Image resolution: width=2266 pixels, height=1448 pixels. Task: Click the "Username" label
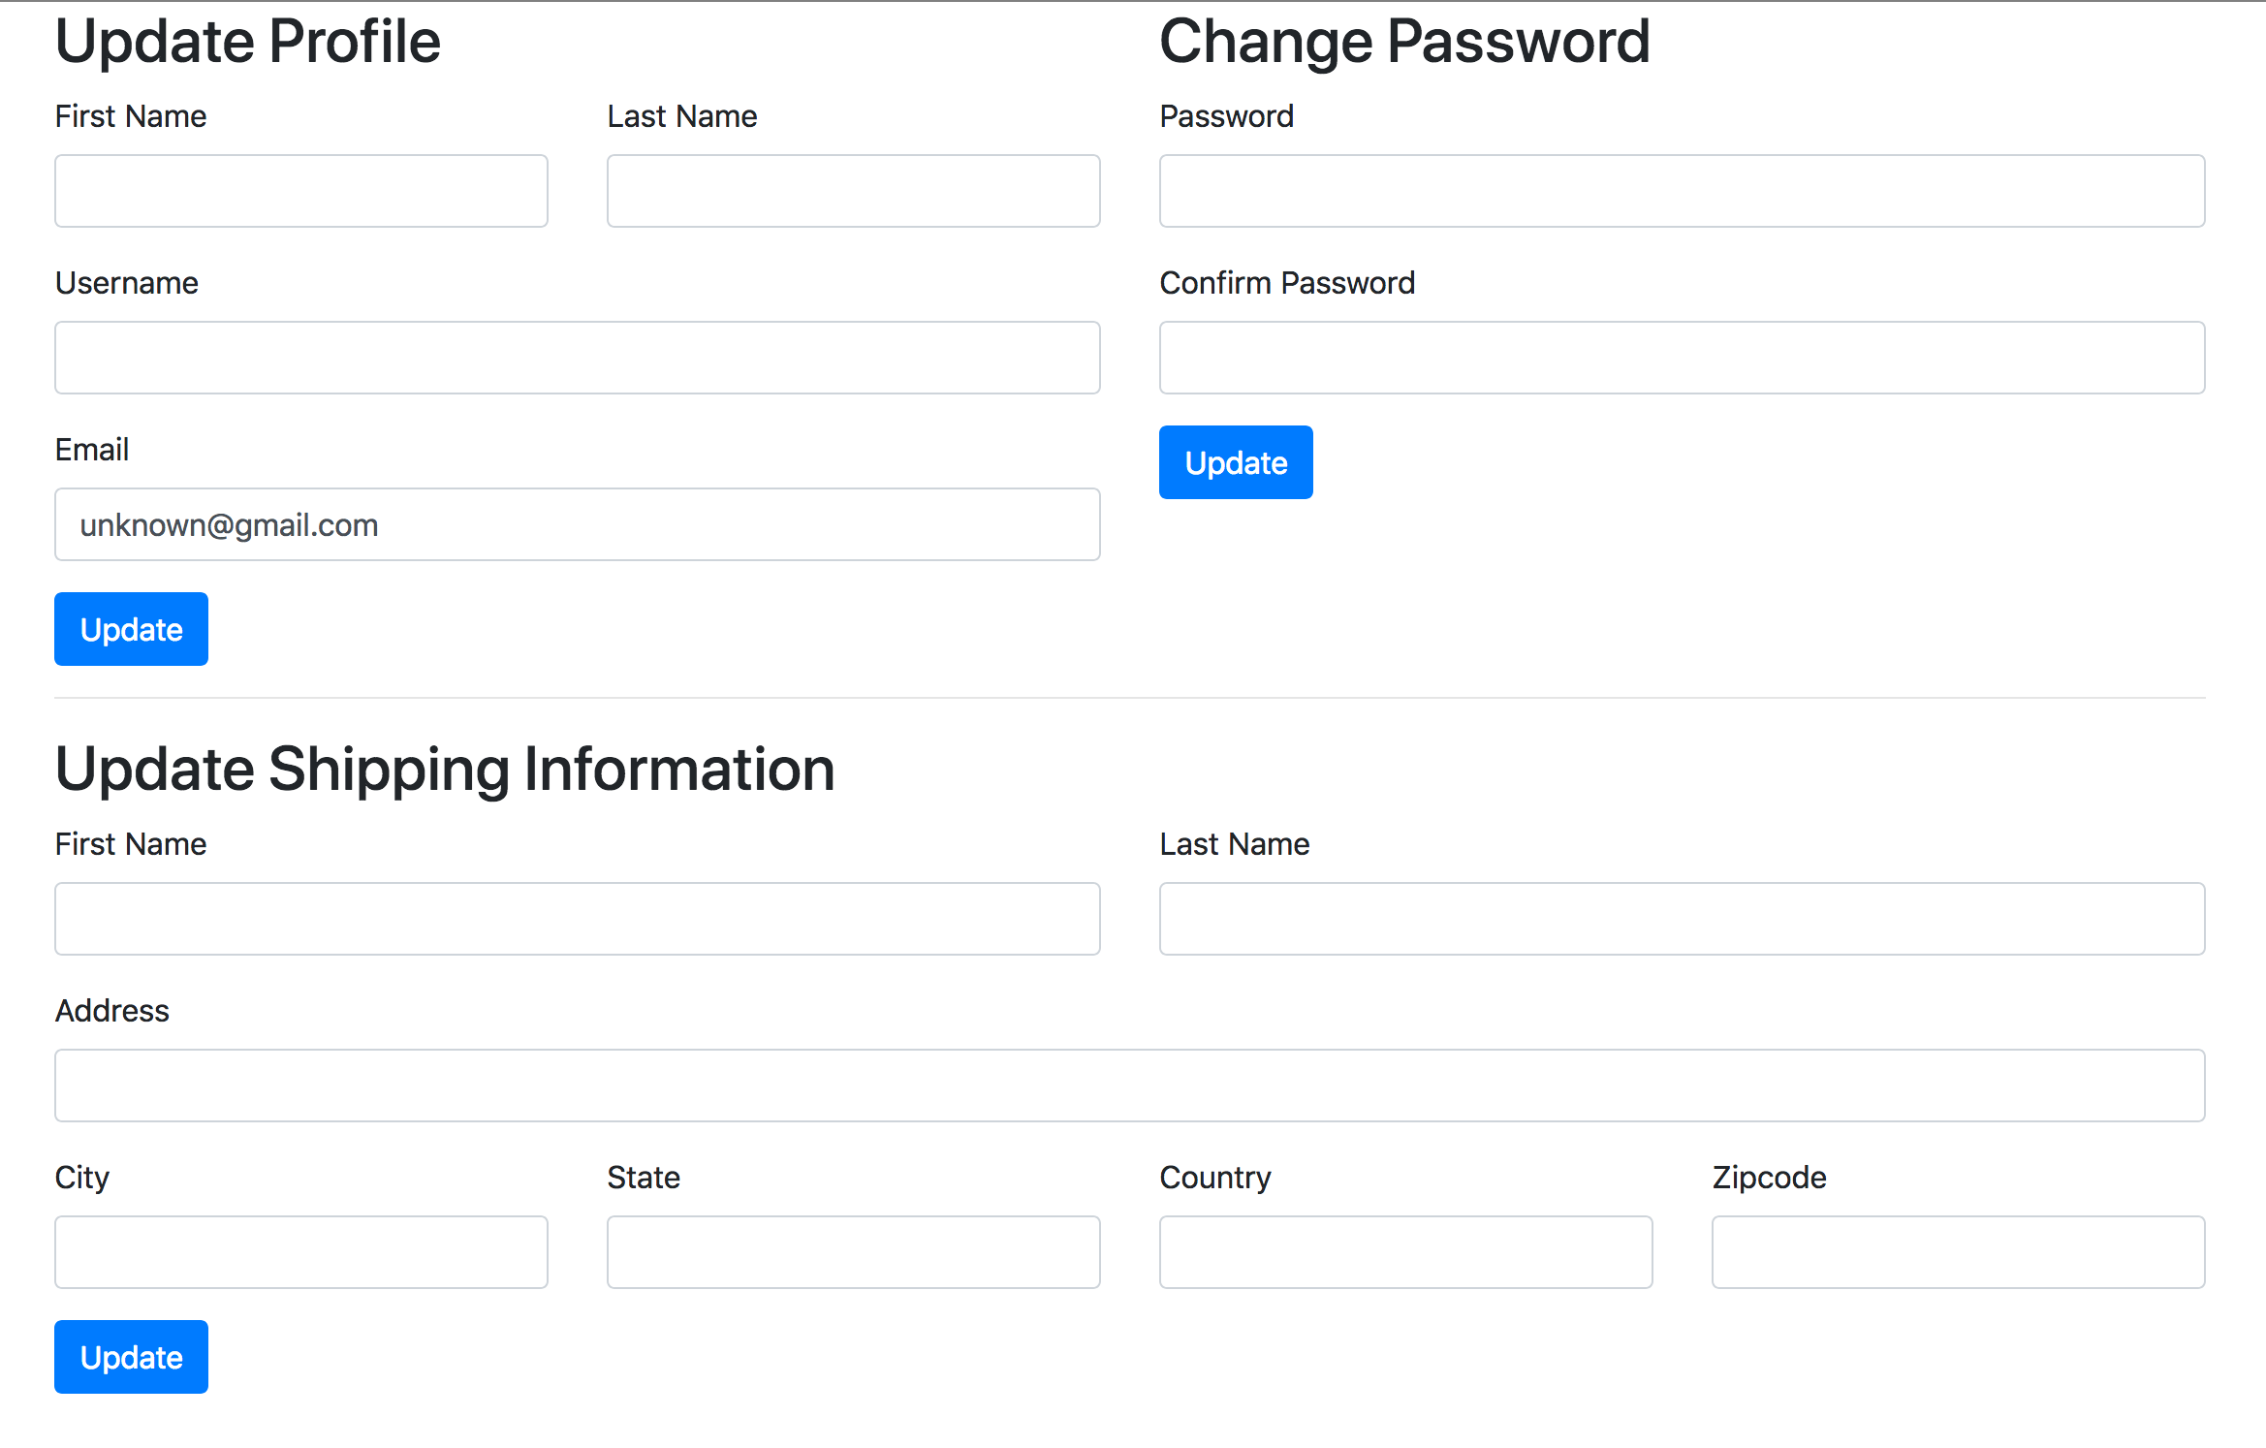127,283
